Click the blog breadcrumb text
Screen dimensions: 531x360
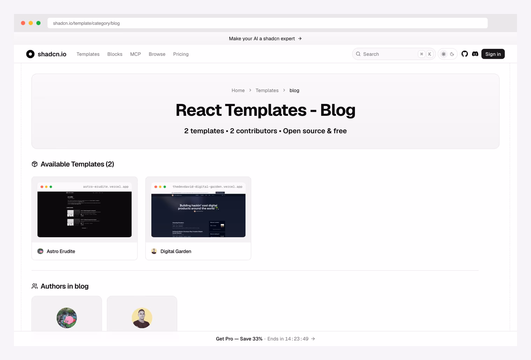(x=294, y=90)
